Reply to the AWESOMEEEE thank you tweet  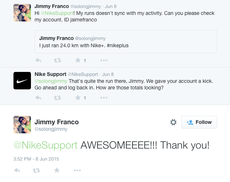click(17, 170)
